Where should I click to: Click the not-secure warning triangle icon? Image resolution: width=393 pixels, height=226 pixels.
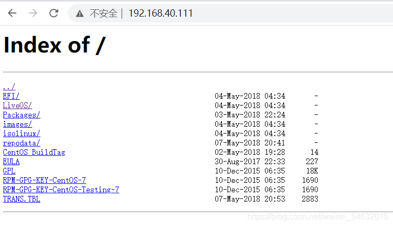pyautogui.click(x=80, y=14)
